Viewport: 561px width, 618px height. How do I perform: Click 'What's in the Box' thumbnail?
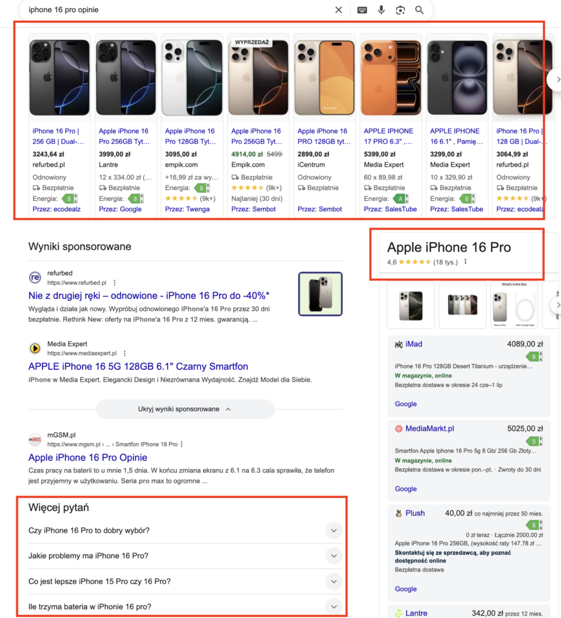(x=514, y=305)
